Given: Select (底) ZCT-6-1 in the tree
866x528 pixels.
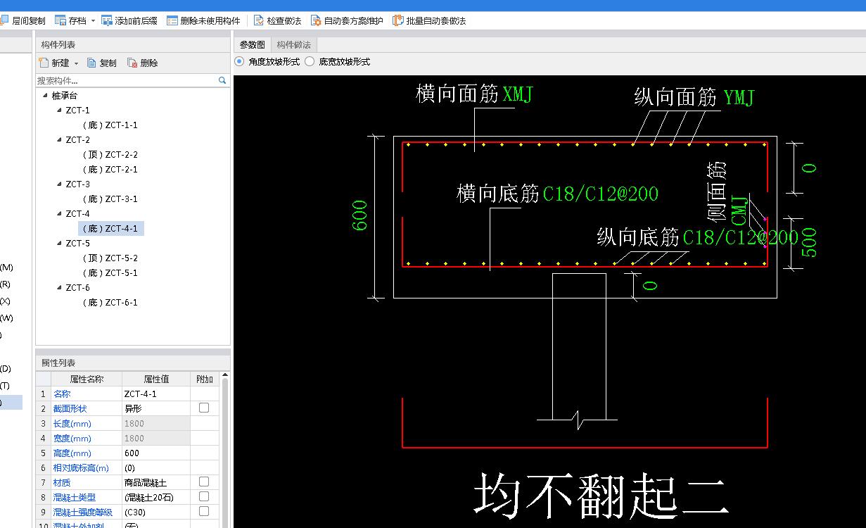Looking at the screenshot, I should pyautogui.click(x=110, y=302).
